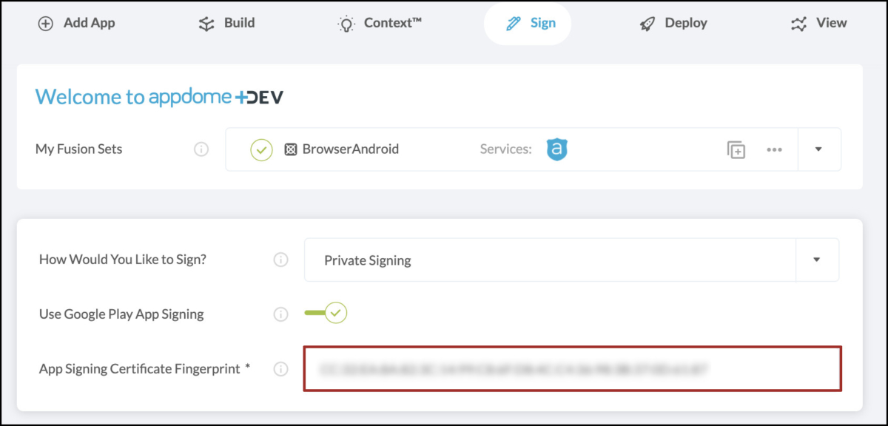Click the green checkmark on BrowserAndroid
The width and height of the screenshot is (888, 426).
(260, 149)
